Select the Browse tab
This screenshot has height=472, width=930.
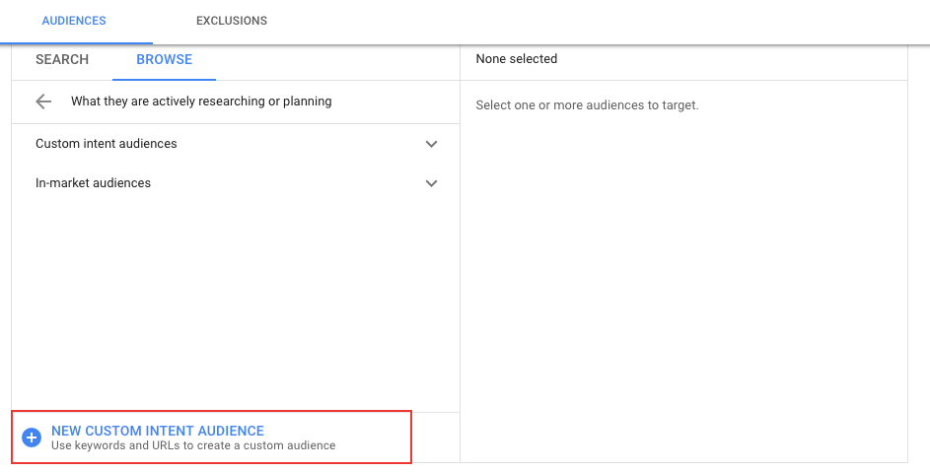click(x=164, y=60)
